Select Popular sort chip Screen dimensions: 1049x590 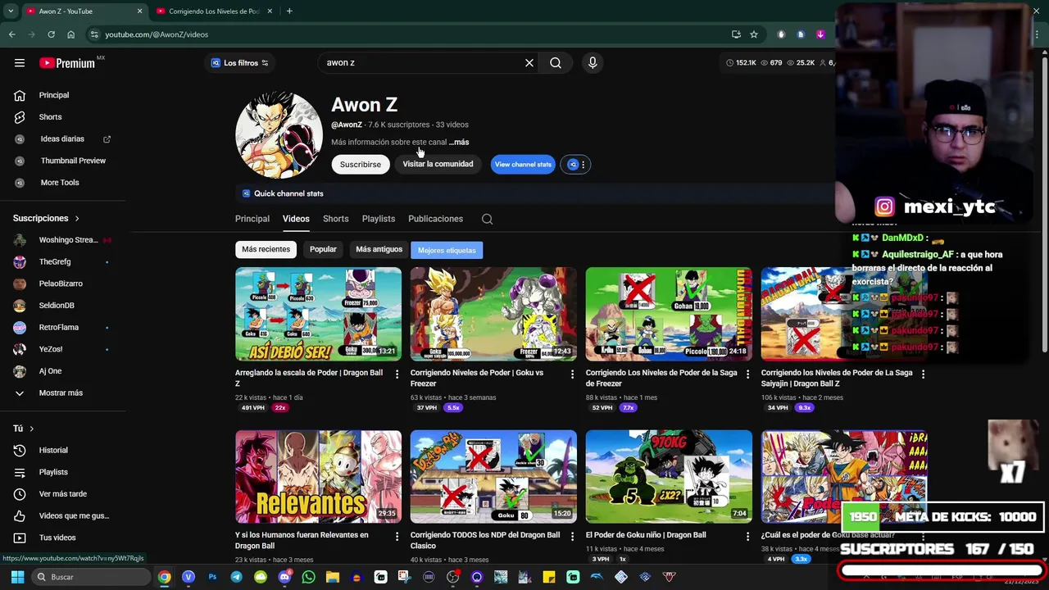tap(323, 249)
